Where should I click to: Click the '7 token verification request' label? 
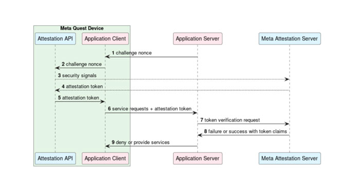pos(230,120)
